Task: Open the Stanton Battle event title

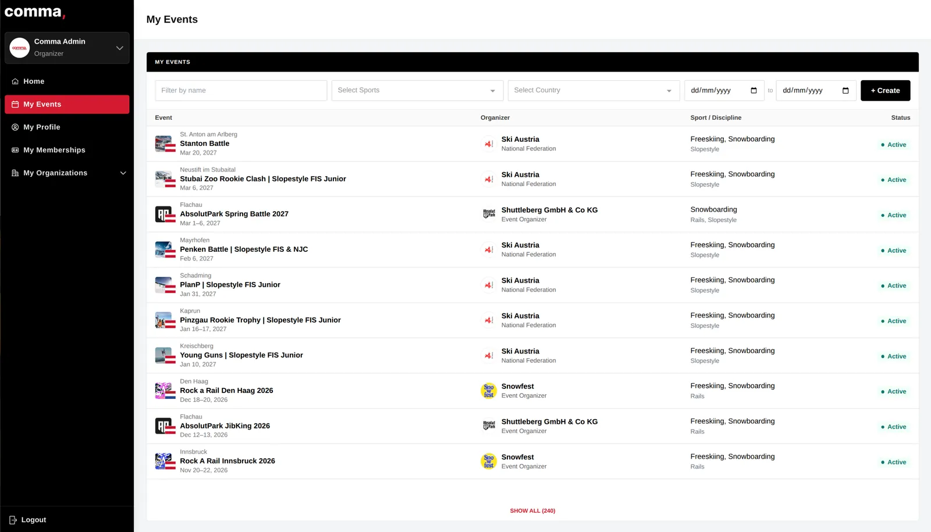Action: [x=205, y=144]
